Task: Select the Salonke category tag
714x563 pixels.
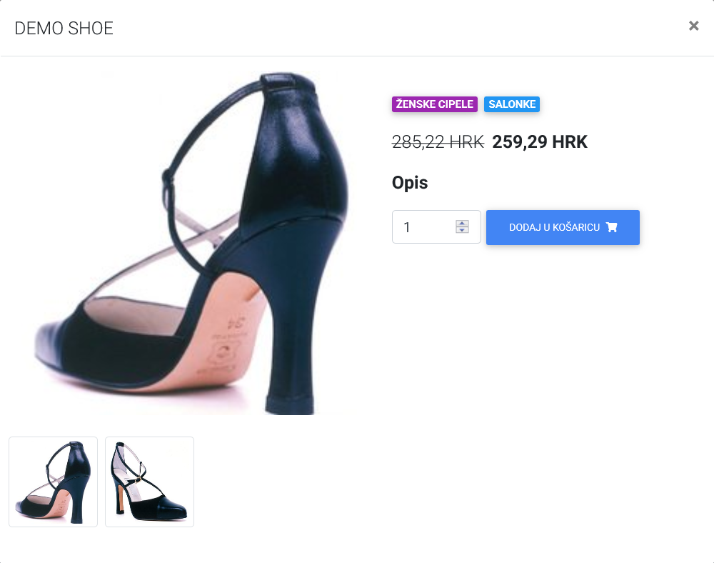Action: point(512,104)
